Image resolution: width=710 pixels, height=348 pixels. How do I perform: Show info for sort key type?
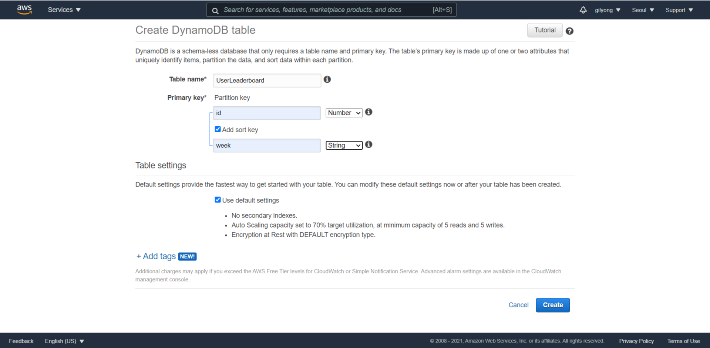click(x=369, y=144)
